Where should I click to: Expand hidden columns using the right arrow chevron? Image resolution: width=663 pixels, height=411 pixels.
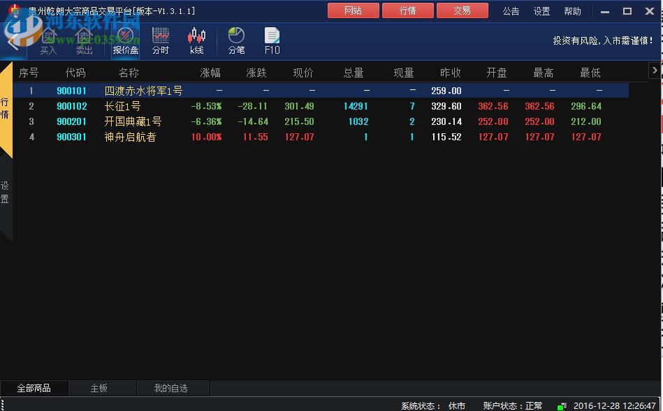(x=655, y=70)
